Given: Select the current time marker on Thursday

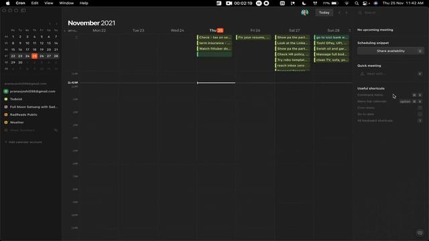Looking at the screenshot, I should pos(216,83).
